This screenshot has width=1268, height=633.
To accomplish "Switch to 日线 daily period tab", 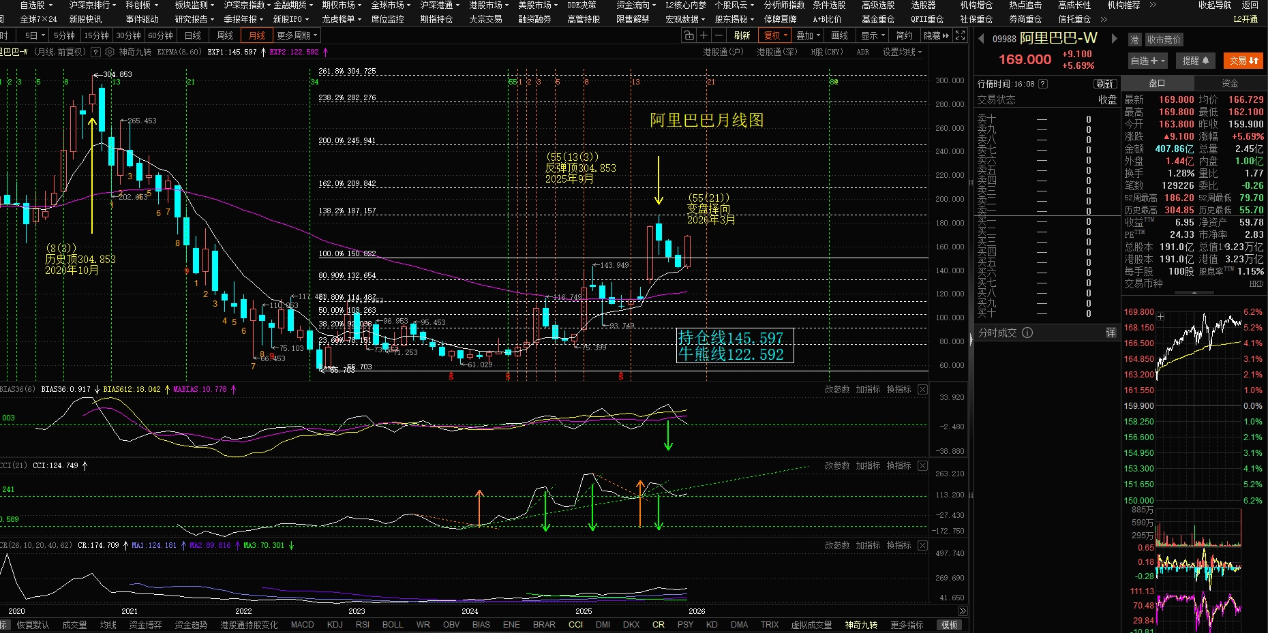I will click(x=193, y=35).
